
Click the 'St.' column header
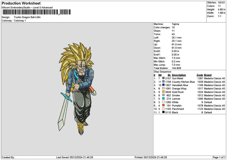pos(169,75)
